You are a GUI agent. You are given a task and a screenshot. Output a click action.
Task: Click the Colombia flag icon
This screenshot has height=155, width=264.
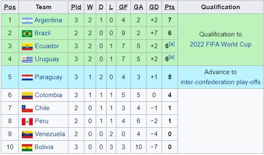click(27, 96)
